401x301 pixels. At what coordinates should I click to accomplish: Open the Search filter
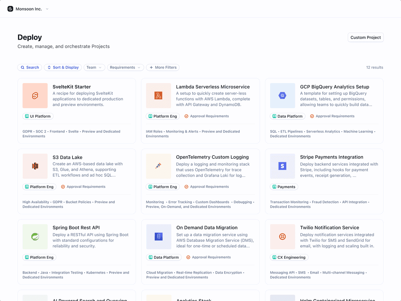(x=29, y=67)
